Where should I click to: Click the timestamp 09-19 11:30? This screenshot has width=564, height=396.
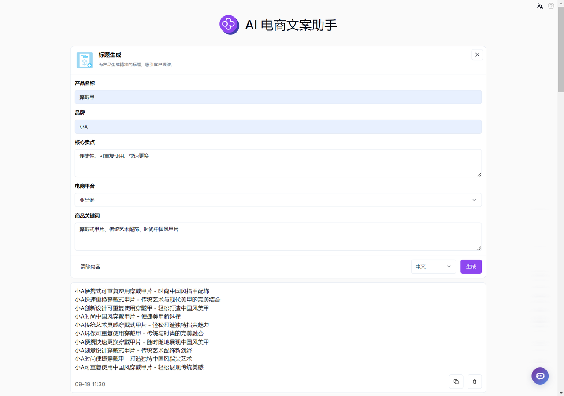point(90,384)
